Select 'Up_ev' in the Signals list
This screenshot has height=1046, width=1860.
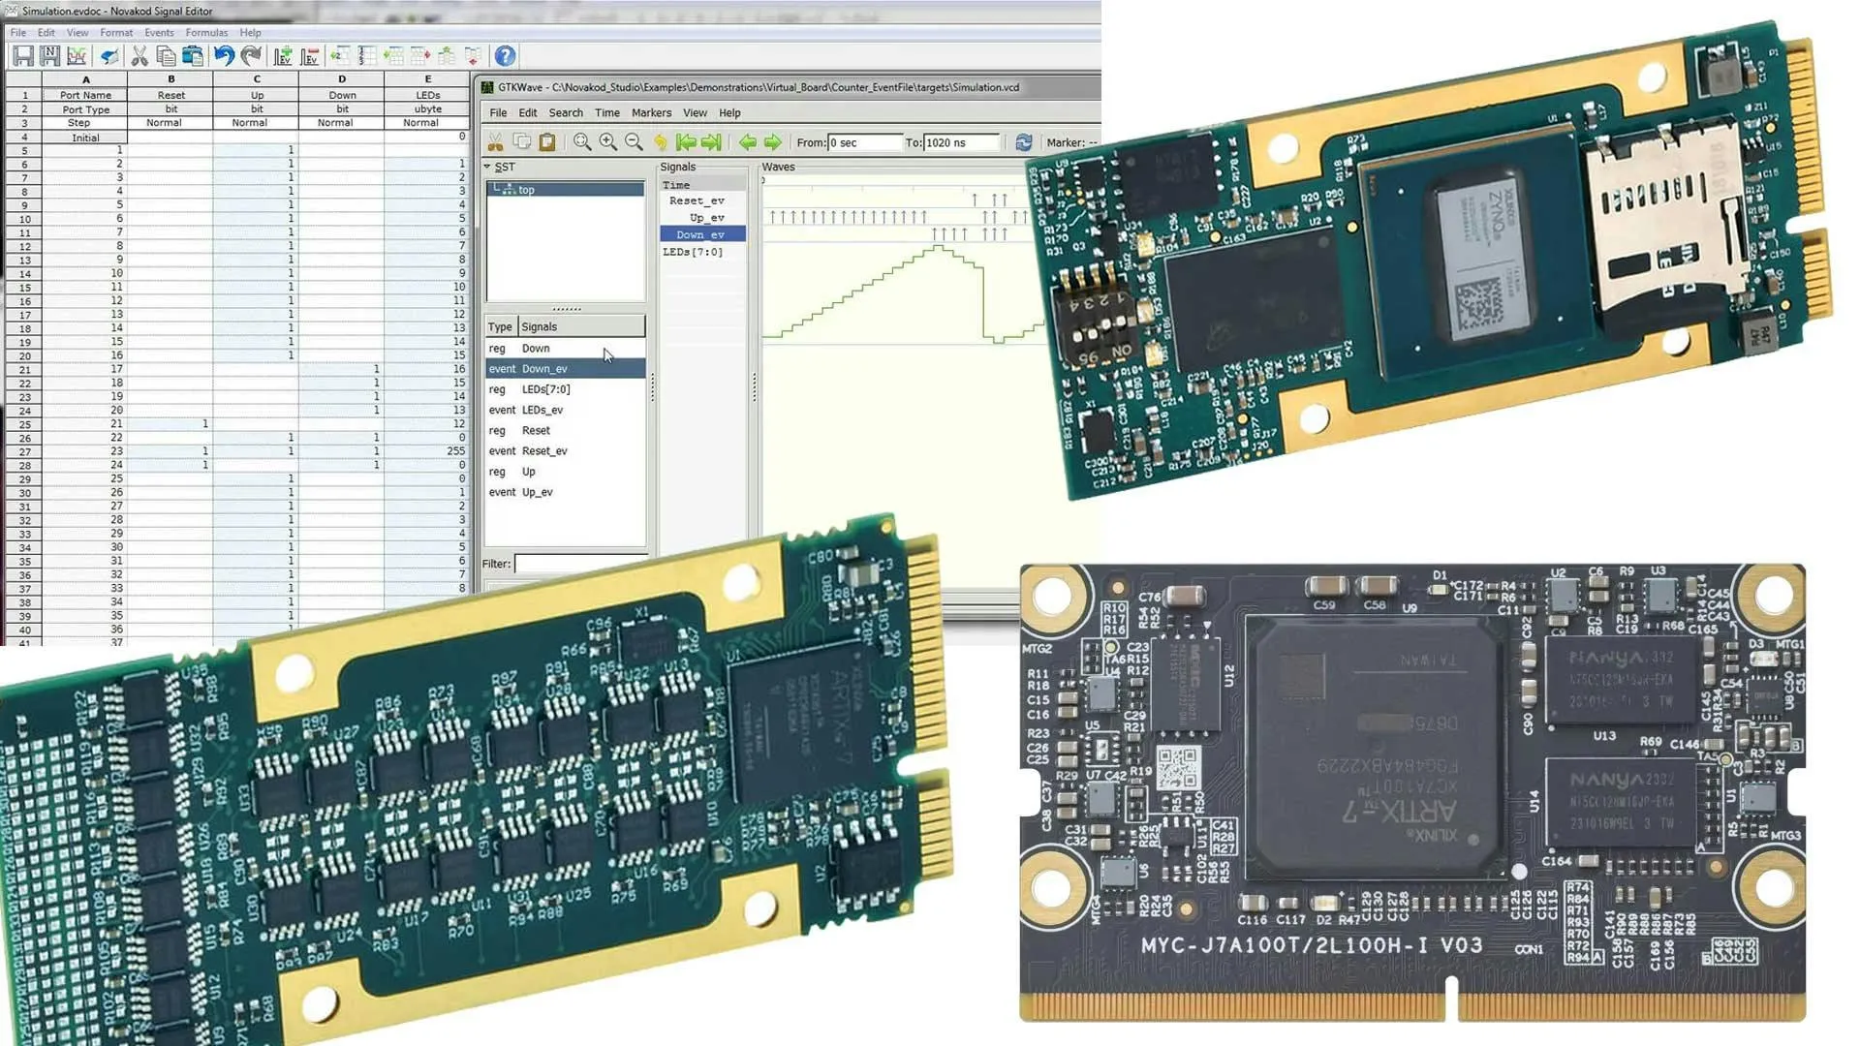click(x=706, y=218)
